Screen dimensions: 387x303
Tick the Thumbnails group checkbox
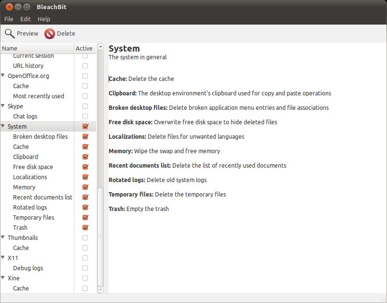click(x=85, y=237)
